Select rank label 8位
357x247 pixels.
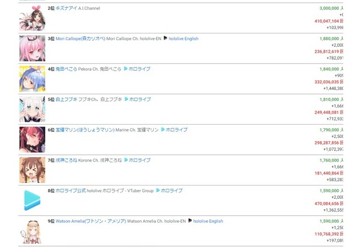click(x=51, y=190)
